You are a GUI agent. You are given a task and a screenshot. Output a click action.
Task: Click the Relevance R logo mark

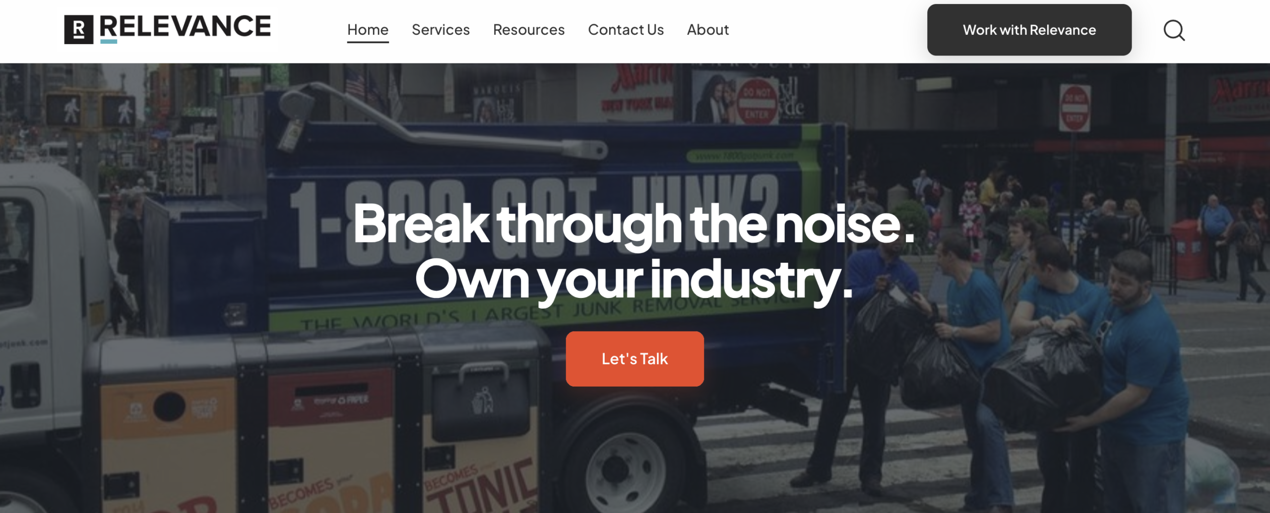(78, 29)
